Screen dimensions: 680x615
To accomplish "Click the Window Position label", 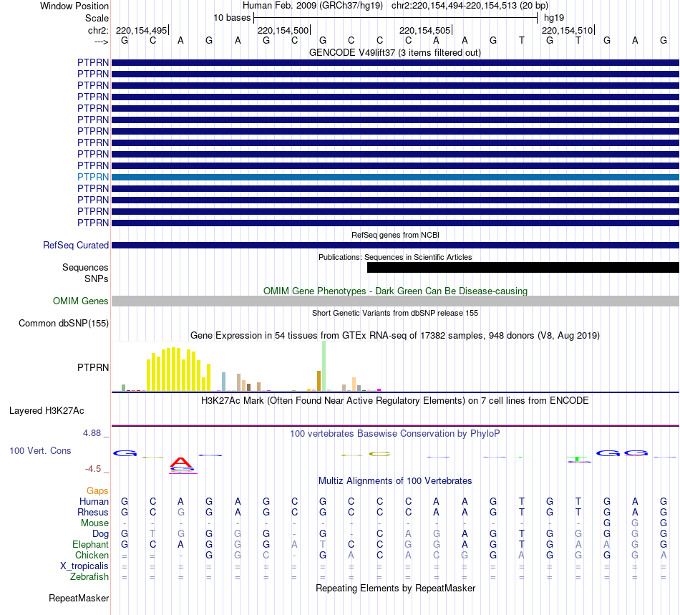I will point(74,6).
